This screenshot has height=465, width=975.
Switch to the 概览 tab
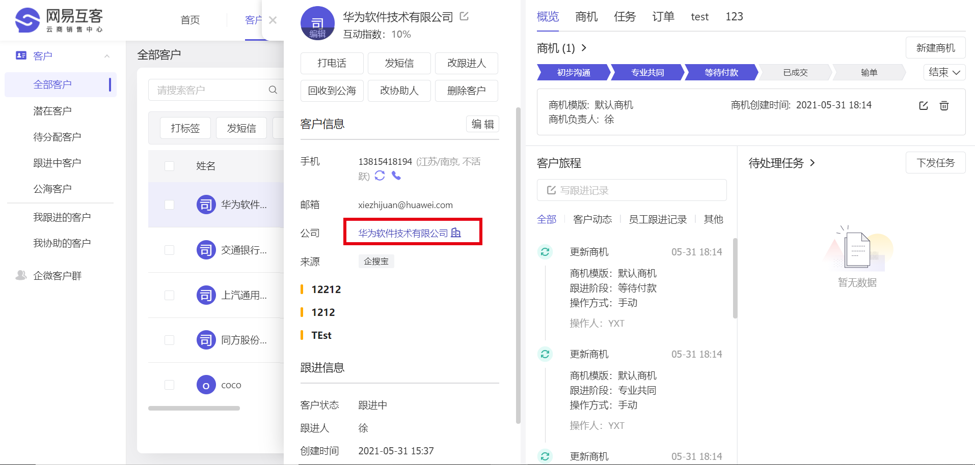point(548,16)
